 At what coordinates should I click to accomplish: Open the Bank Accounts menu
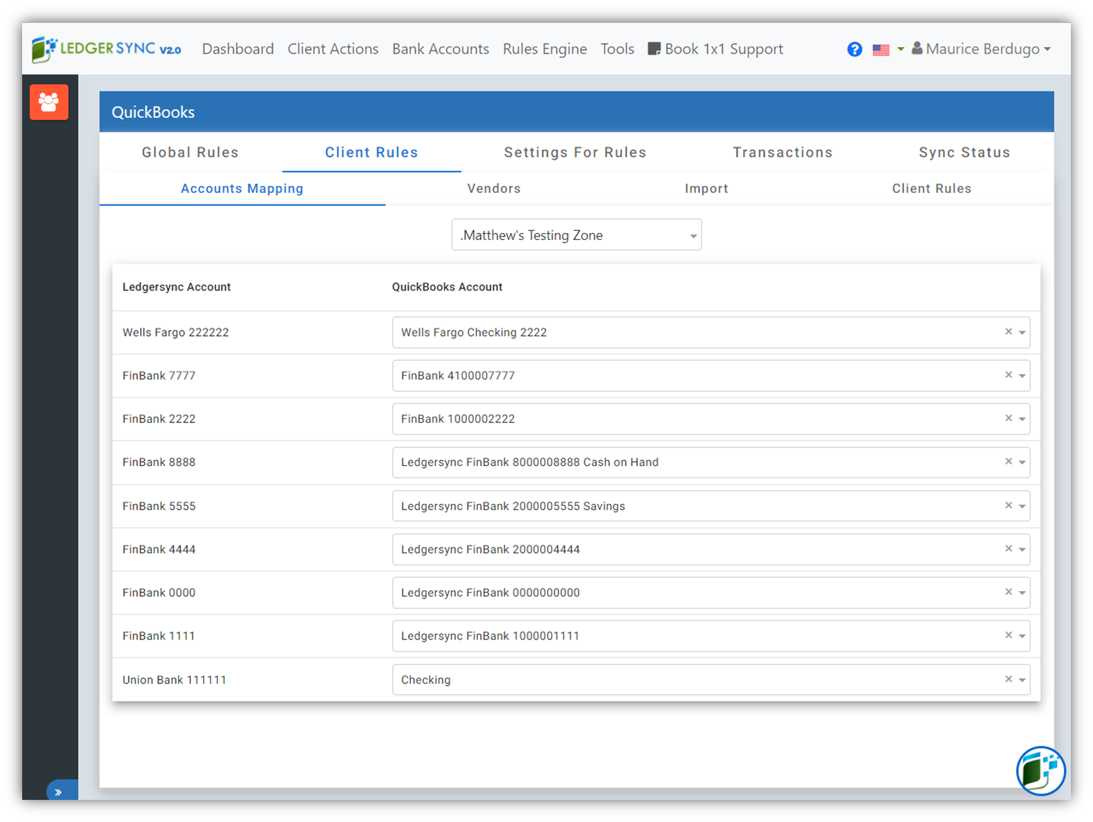point(441,49)
